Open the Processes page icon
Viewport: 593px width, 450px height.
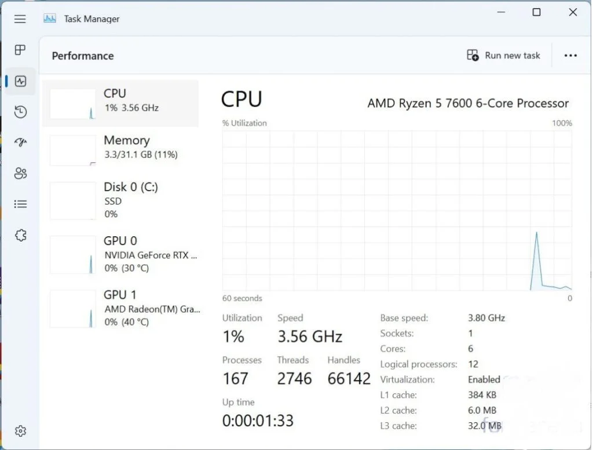coord(20,50)
